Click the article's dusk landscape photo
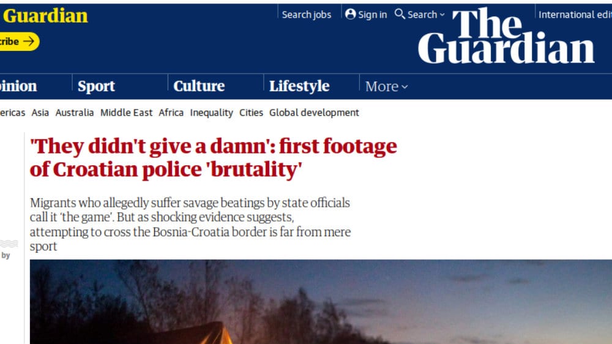The width and height of the screenshot is (612, 344). pos(321,302)
